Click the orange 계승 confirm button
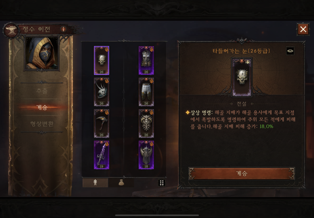 241,173
